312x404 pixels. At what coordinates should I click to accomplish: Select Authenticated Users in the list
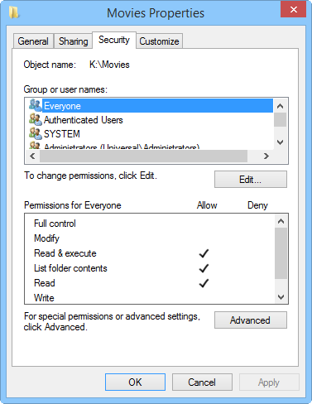click(x=84, y=120)
